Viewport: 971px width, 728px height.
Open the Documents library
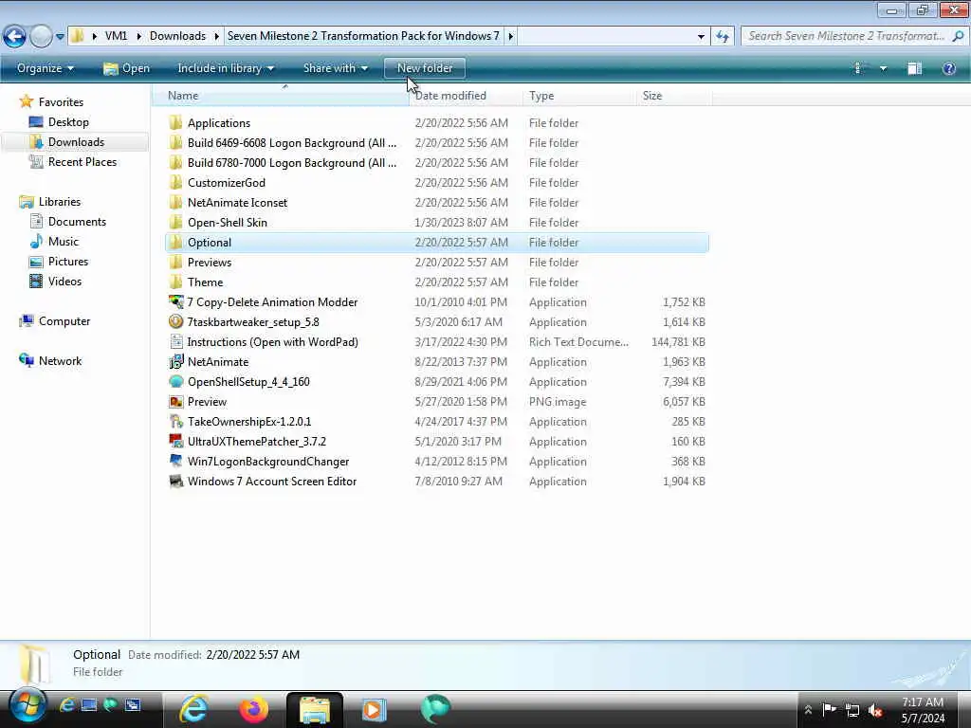click(x=77, y=222)
